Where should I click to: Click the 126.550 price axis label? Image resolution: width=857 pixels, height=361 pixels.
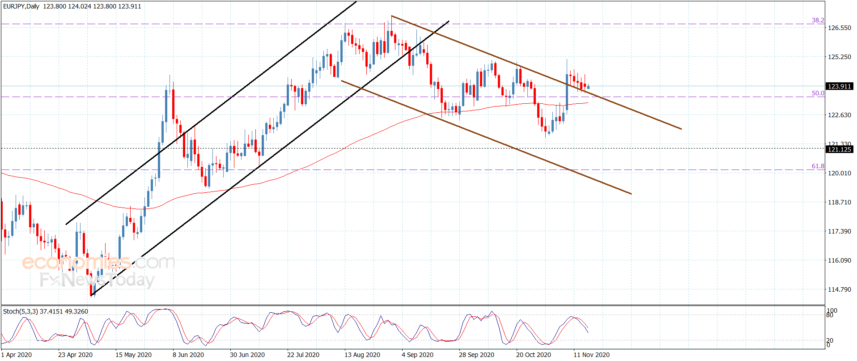840,28
